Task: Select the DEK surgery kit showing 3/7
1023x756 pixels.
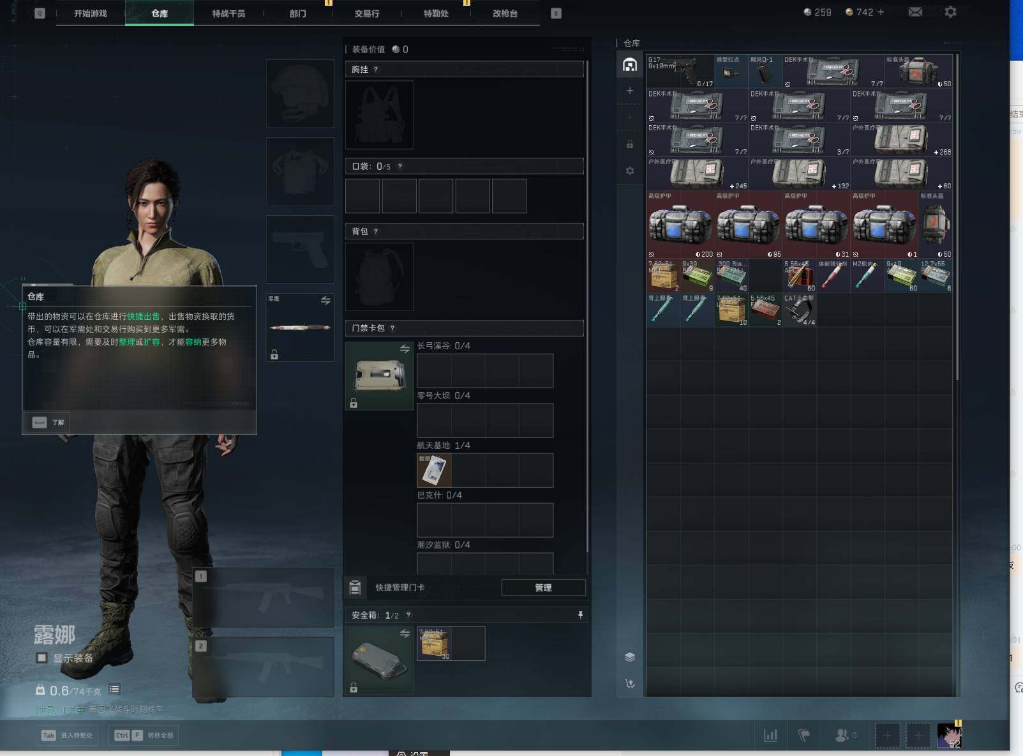Action: point(800,139)
